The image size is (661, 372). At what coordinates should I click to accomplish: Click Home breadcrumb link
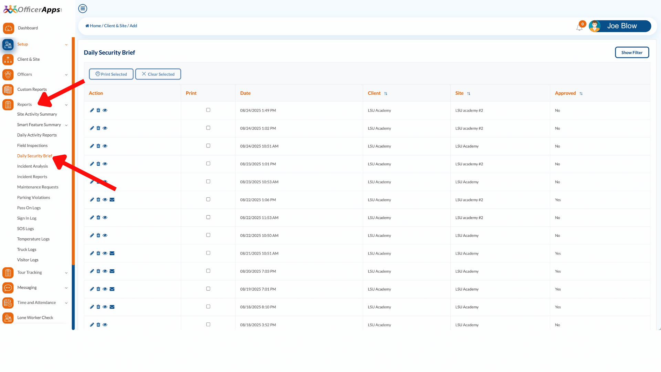tap(95, 26)
